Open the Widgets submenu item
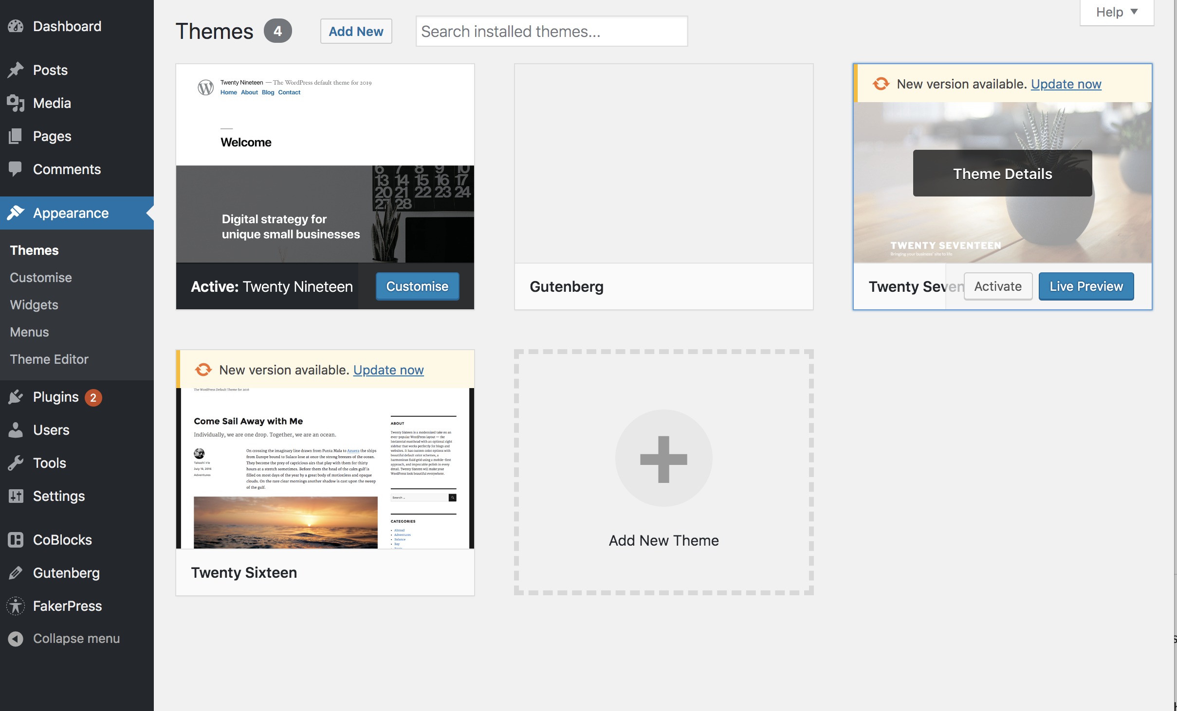 (x=34, y=305)
